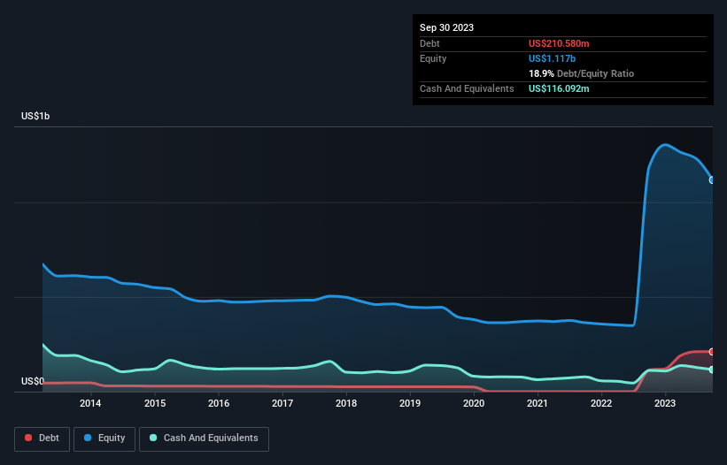
Task: Click the 2014 x-axis label
Action: point(90,403)
